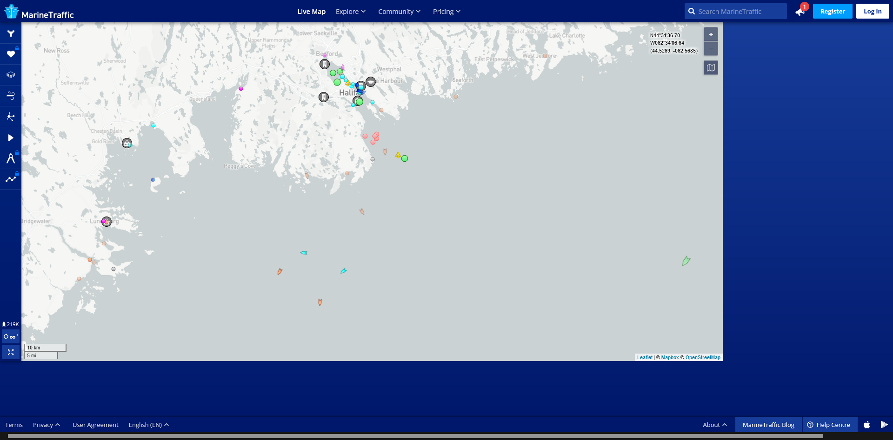Open the Leaflet attribution link

(645, 357)
